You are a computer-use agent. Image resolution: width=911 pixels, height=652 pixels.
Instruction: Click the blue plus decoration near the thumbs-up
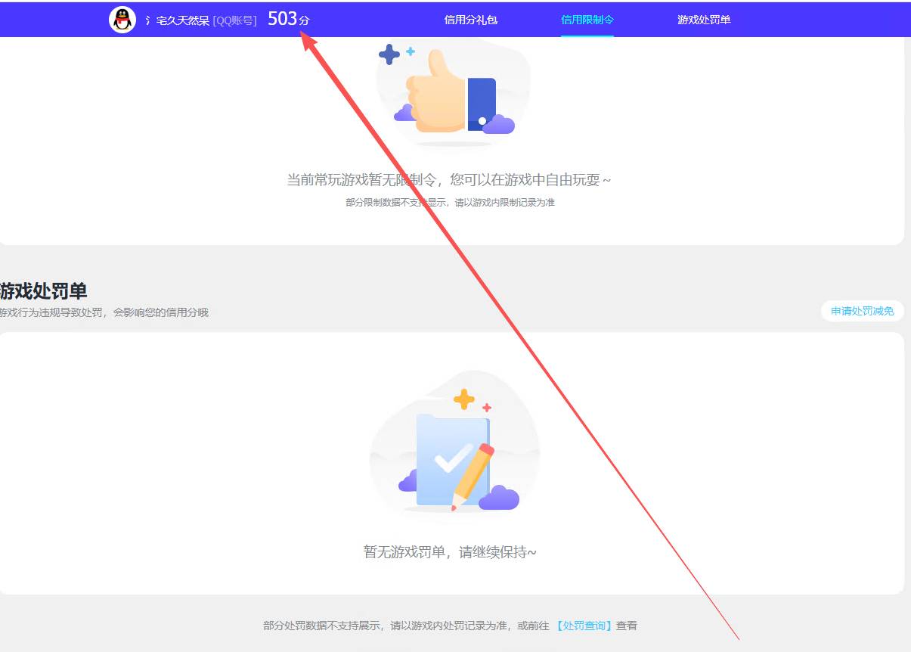(388, 53)
